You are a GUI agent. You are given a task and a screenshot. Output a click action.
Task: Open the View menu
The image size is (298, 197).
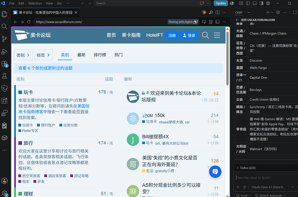(49, 3)
